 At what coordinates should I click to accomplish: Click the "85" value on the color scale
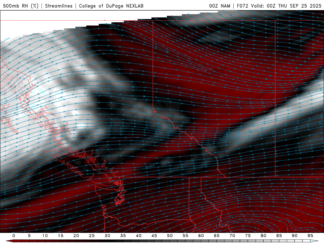coord(279,236)
